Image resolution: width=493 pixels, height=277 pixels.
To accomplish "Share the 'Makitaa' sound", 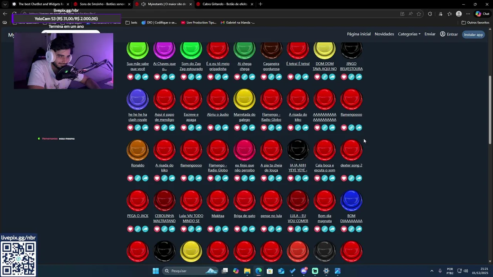I will point(225,229).
